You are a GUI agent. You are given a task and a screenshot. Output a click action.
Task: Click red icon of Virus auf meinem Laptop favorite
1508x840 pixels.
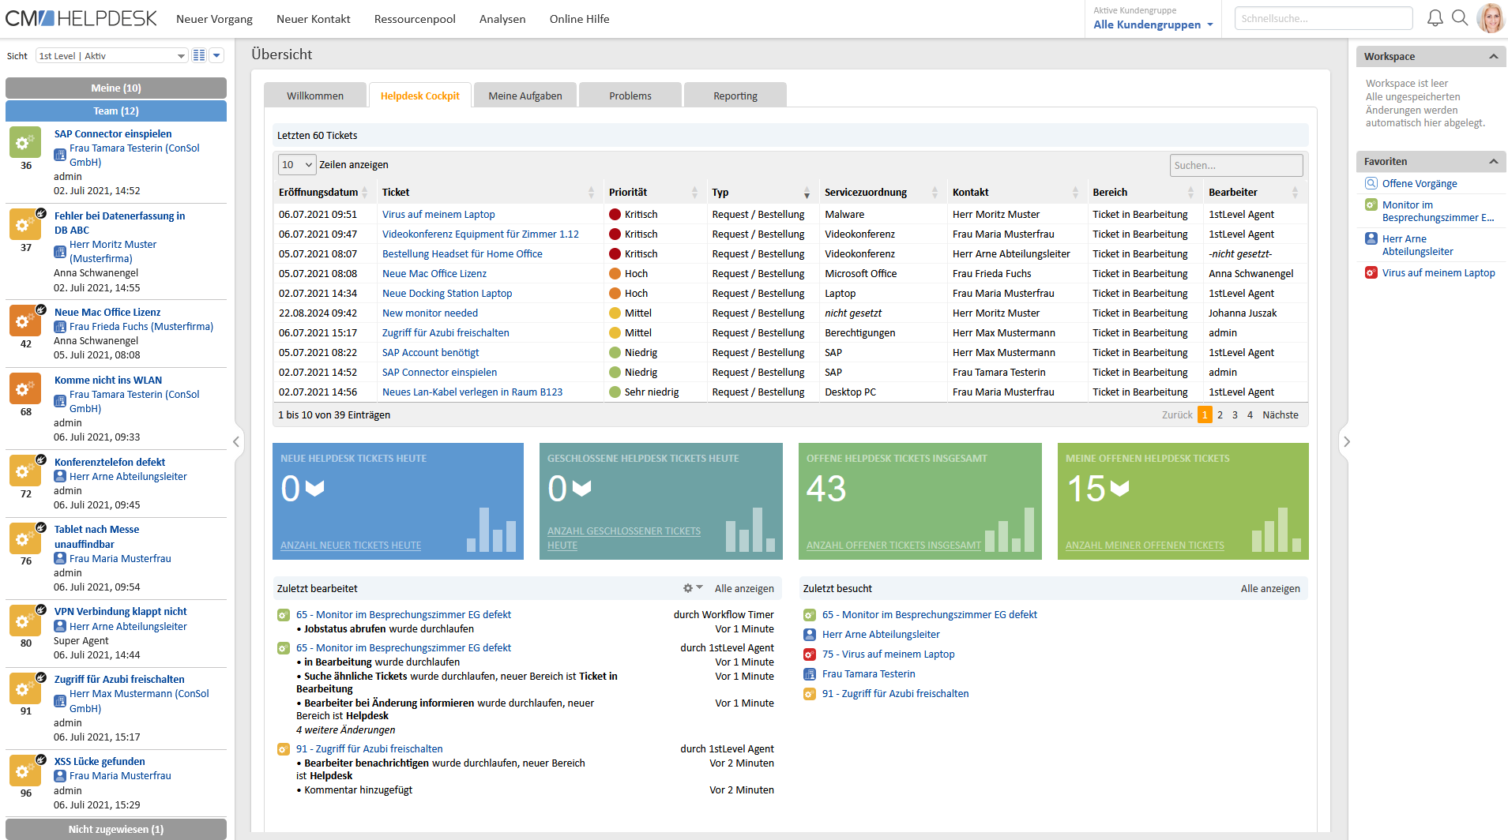click(x=1371, y=272)
